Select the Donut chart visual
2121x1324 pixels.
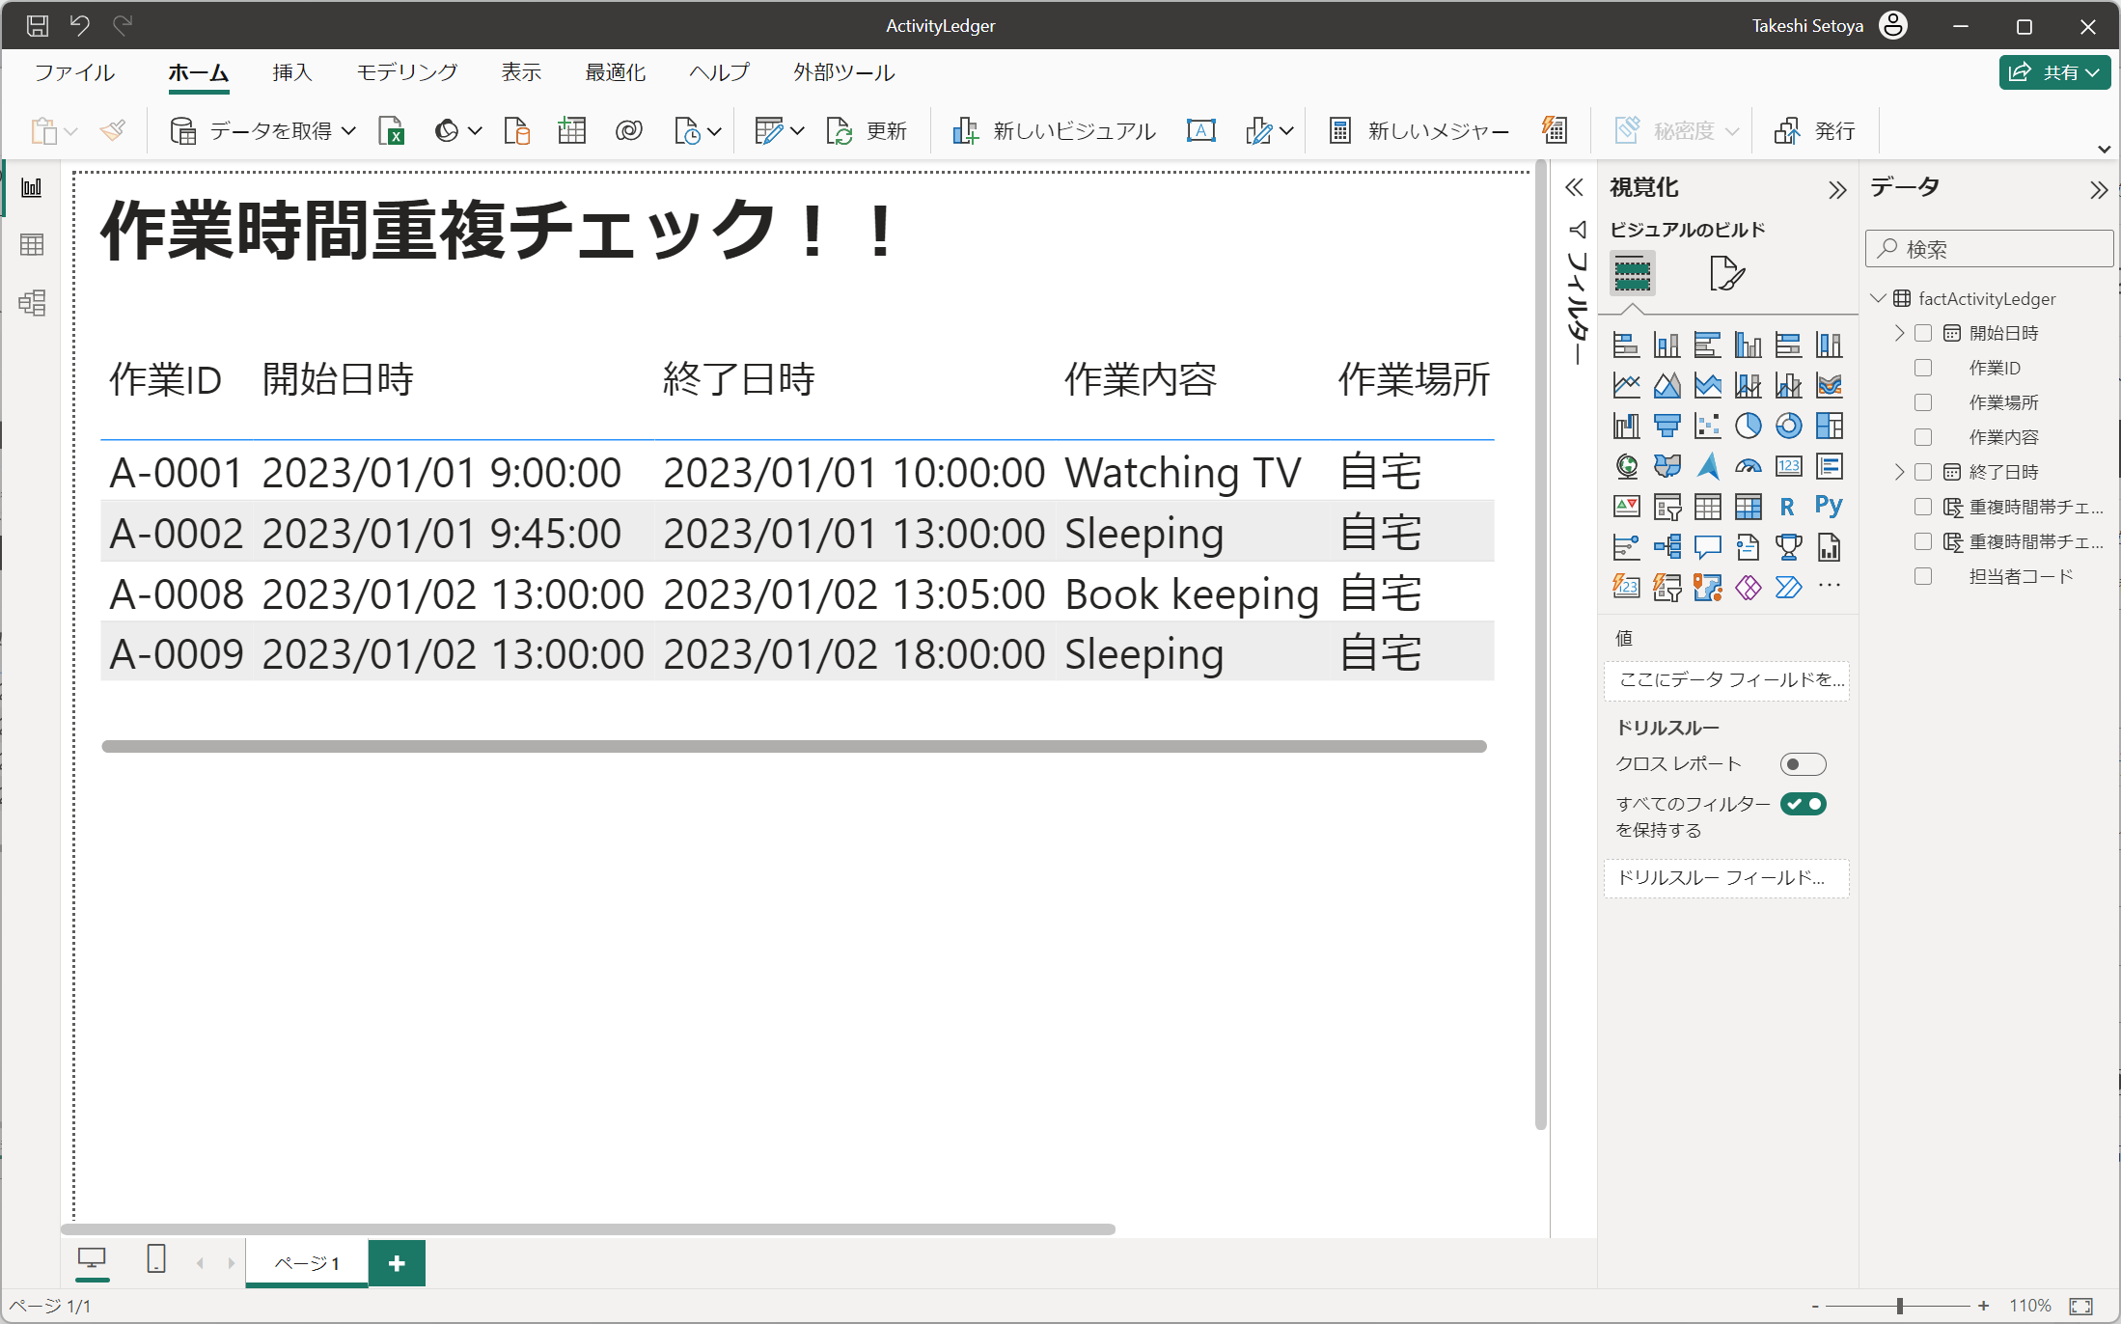(1788, 426)
